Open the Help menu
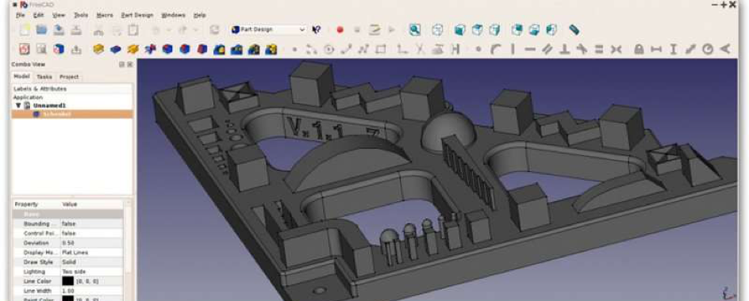The image size is (749, 301). tap(199, 15)
